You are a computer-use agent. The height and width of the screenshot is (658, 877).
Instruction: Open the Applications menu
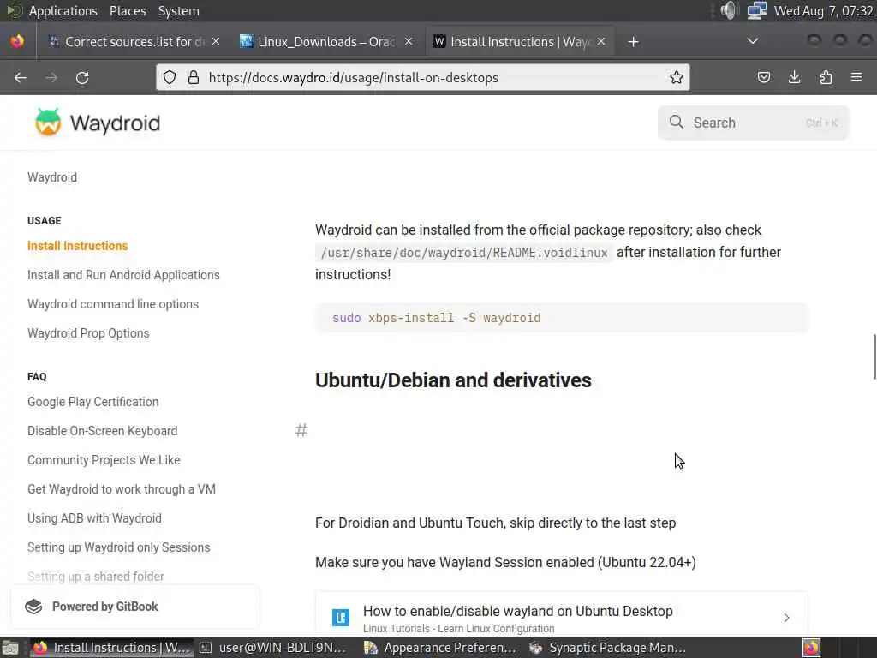pos(63,10)
